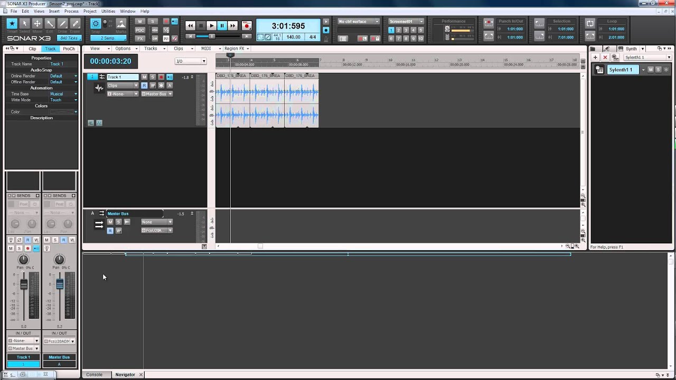Image resolution: width=676 pixels, height=380 pixels.
Task: Pause the transport
Action: point(222,25)
